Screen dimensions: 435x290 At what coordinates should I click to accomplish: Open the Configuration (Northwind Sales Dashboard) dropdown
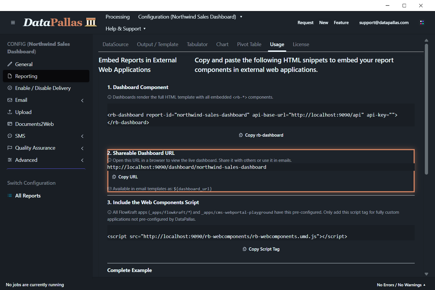click(x=190, y=17)
